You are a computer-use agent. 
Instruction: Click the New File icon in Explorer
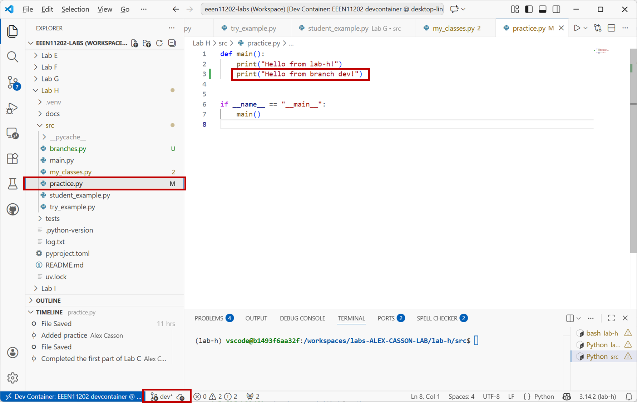point(135,43)
